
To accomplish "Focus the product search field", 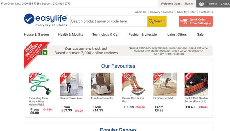I will tap(108, 21).
